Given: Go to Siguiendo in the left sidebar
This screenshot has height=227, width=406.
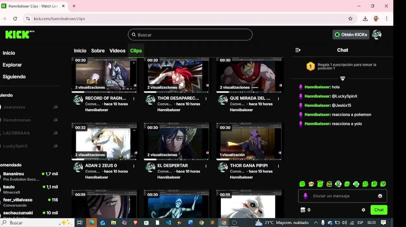Looking at the screenshot, I should (14, 77).
